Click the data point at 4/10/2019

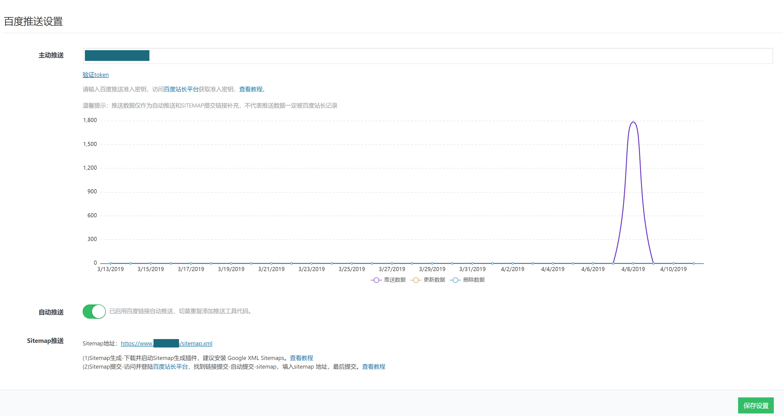(x=673, y=263)
